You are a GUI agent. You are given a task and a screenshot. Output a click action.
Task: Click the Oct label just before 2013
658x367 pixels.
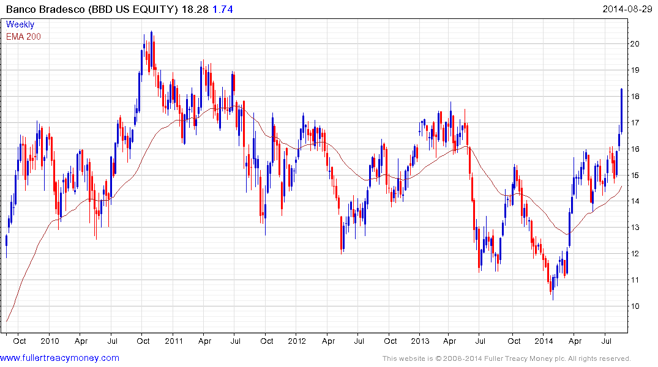[x=391, y=341]
